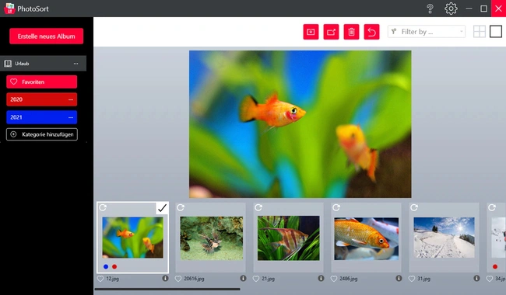Viewport: 506px width, 295px height.
Task: Select the blue 2021 category
Action: pyautogui.click(x=41, y=117)
